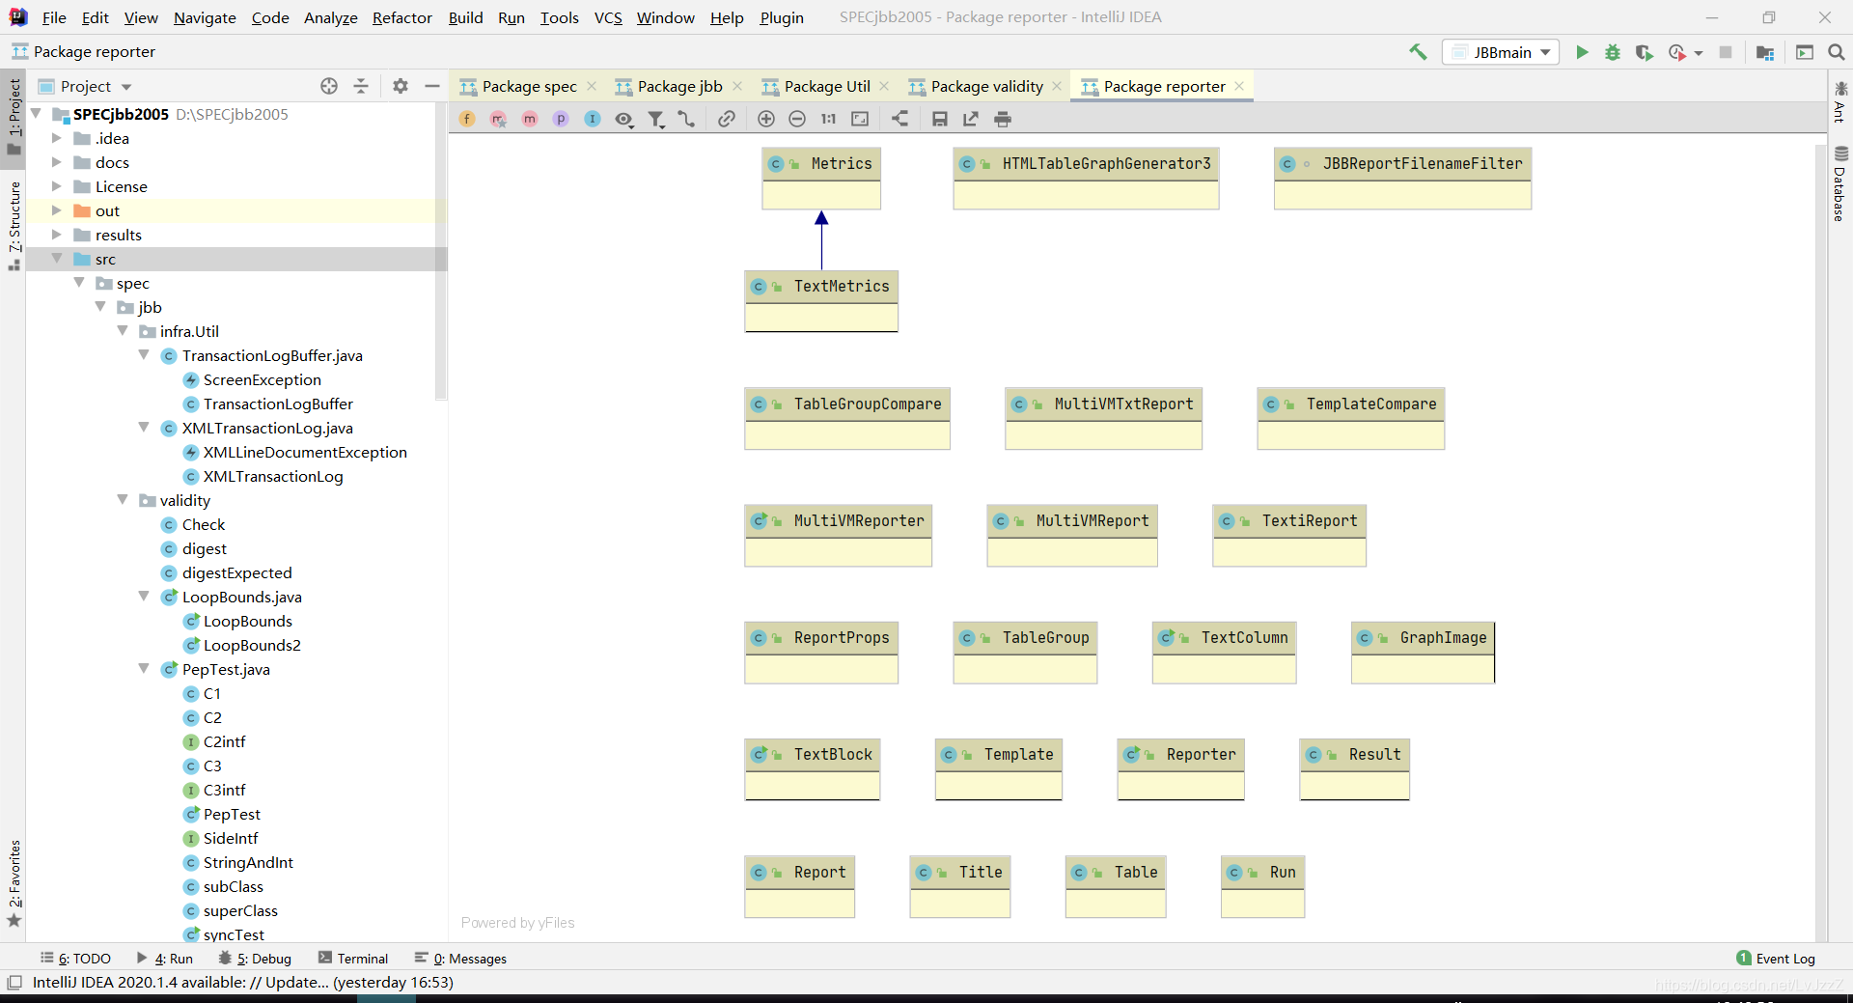Click Run Anything icon in toolbar
Image resolution: width=1853 pixels, height=1003 pixels.
coord(1805,52)
